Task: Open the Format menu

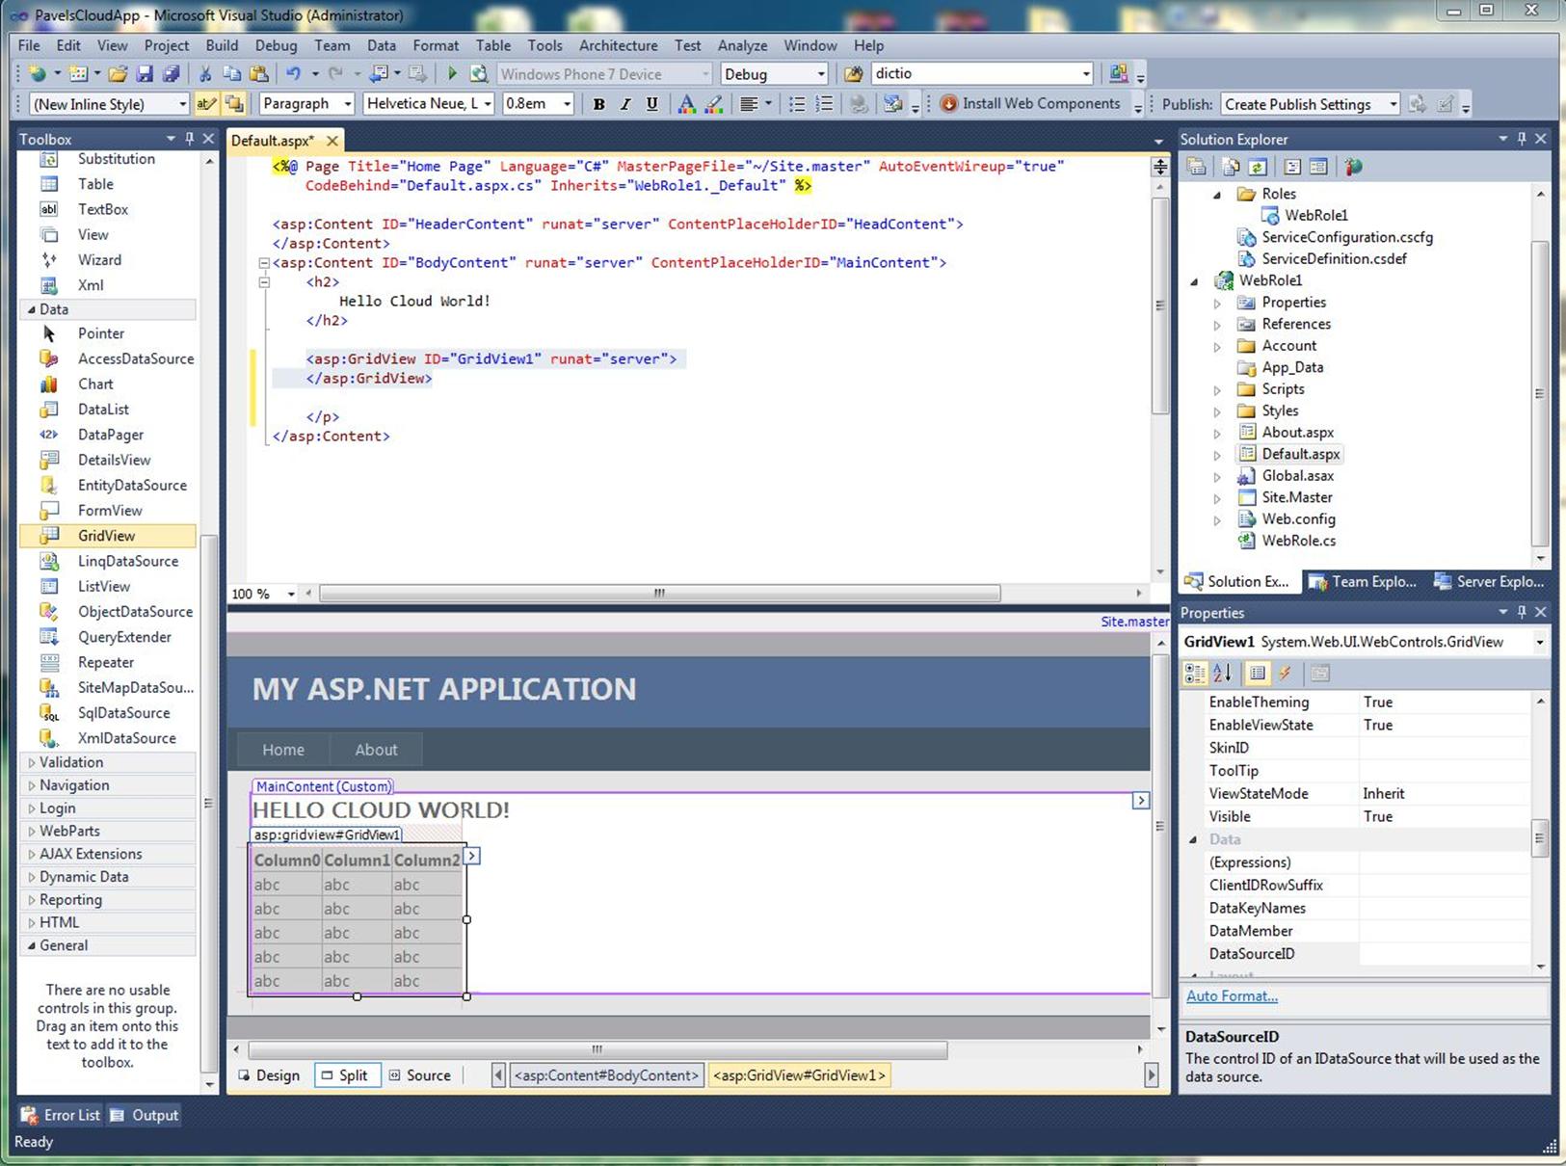Action: 436,45
